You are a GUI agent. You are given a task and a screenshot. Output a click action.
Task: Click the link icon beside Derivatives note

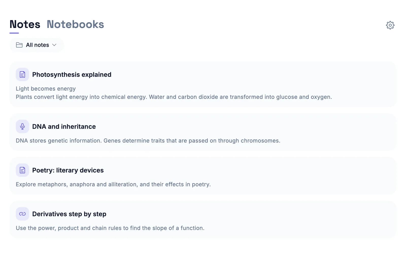(22, 214)
